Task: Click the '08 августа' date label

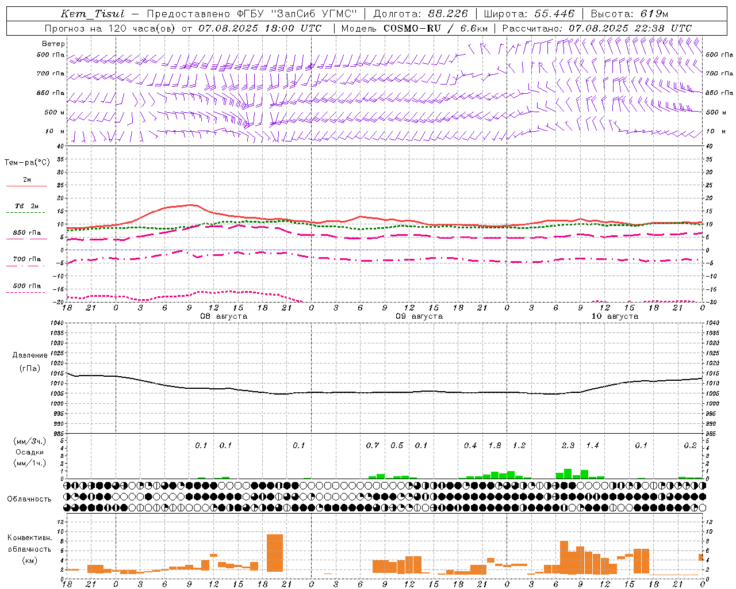Action: point(224,316)
